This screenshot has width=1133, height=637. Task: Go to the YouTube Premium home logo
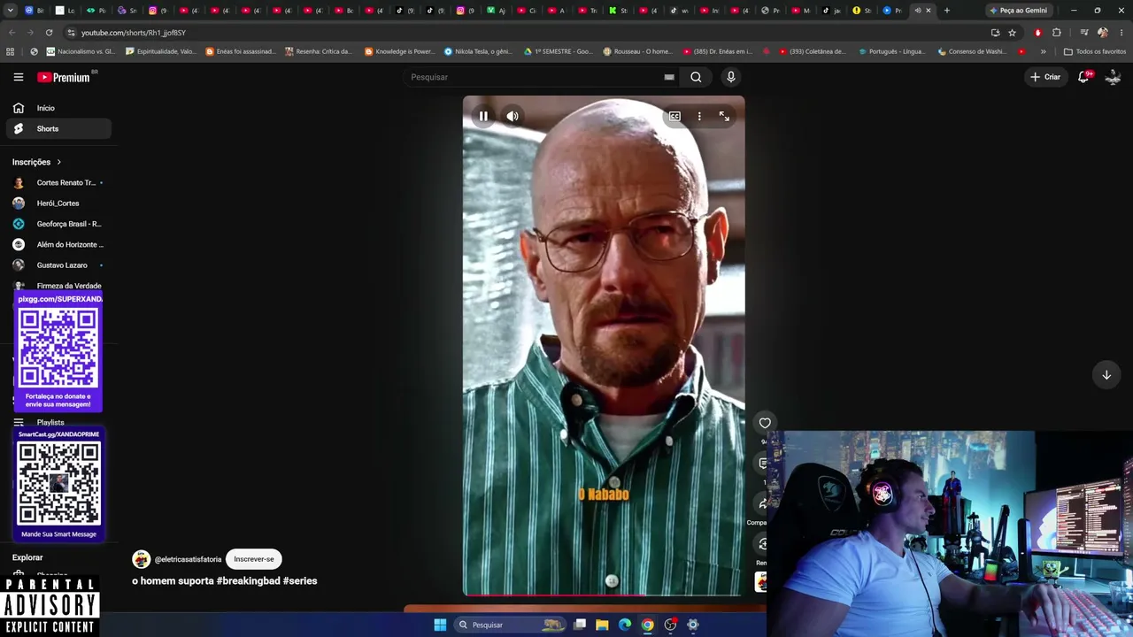click(64, 77)
